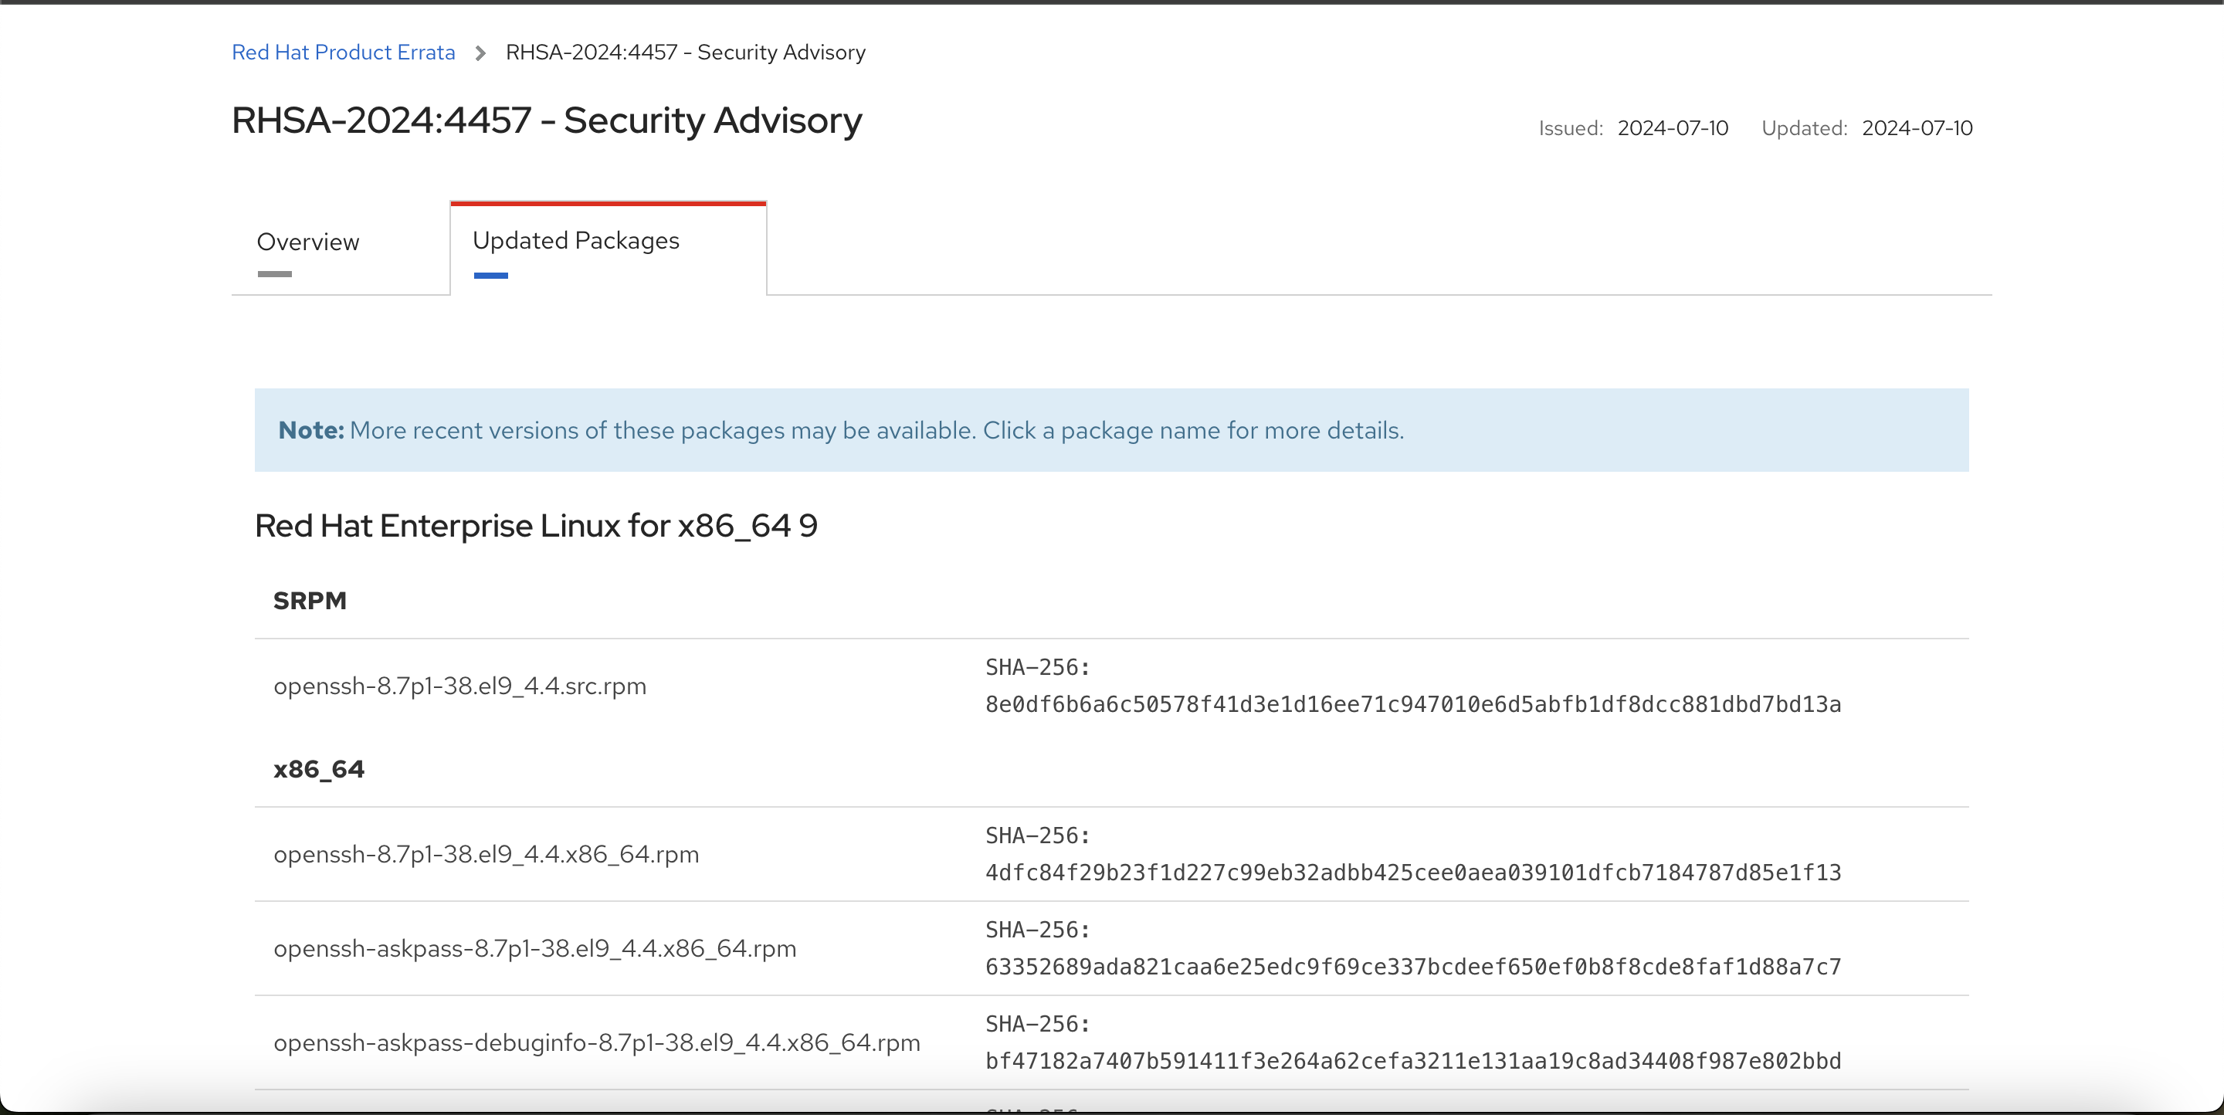Open the openssh-askpass-debuginfo x86_64 rpm package
The image size is (2224, 1115).
pyautogui.click(x=597, y=1043)
